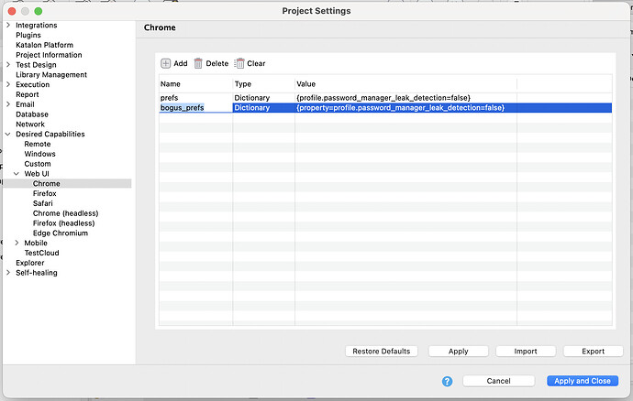Click the Integrations tree label

(x=37, y=25)
